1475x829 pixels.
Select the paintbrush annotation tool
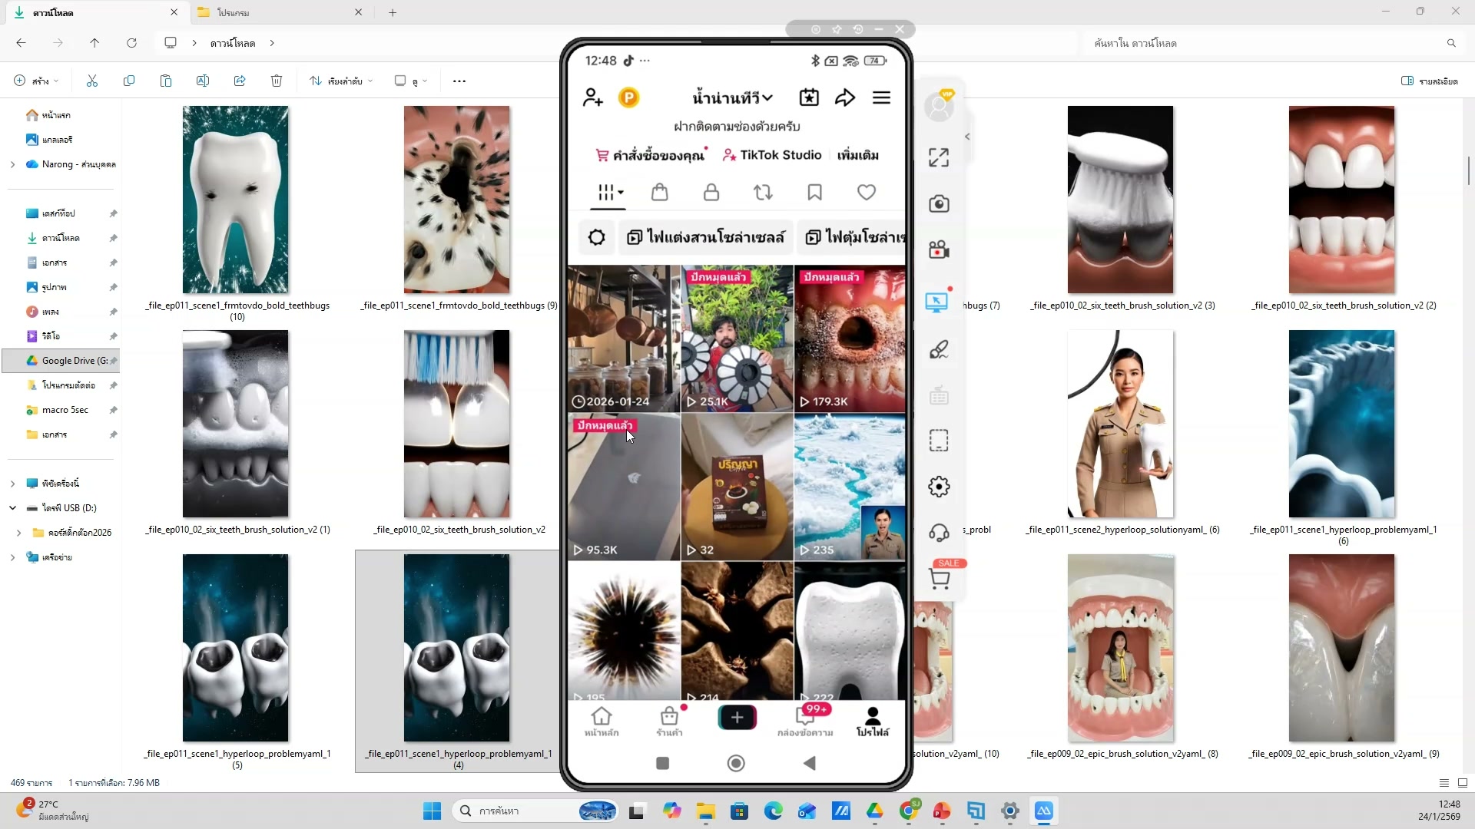point(939,349)
